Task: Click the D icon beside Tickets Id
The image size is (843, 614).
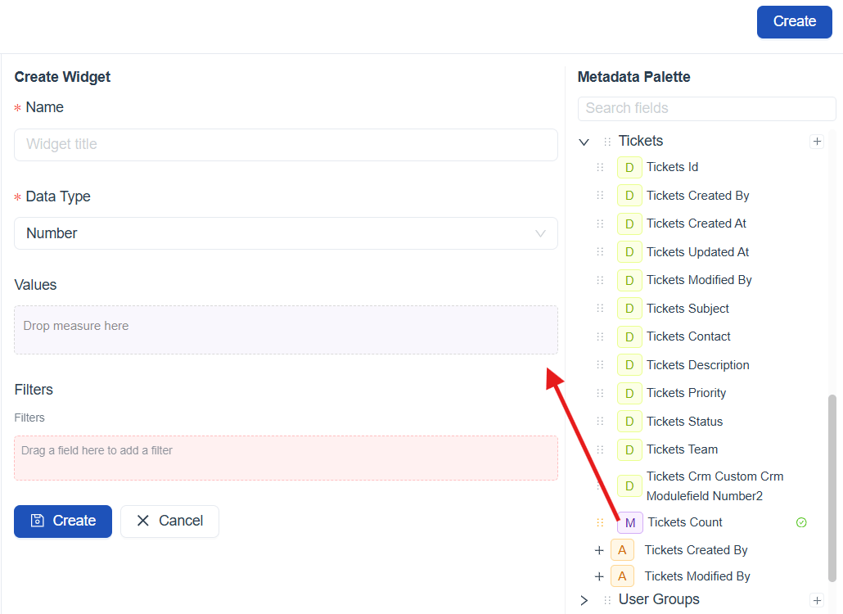Action: pos(629,168)
